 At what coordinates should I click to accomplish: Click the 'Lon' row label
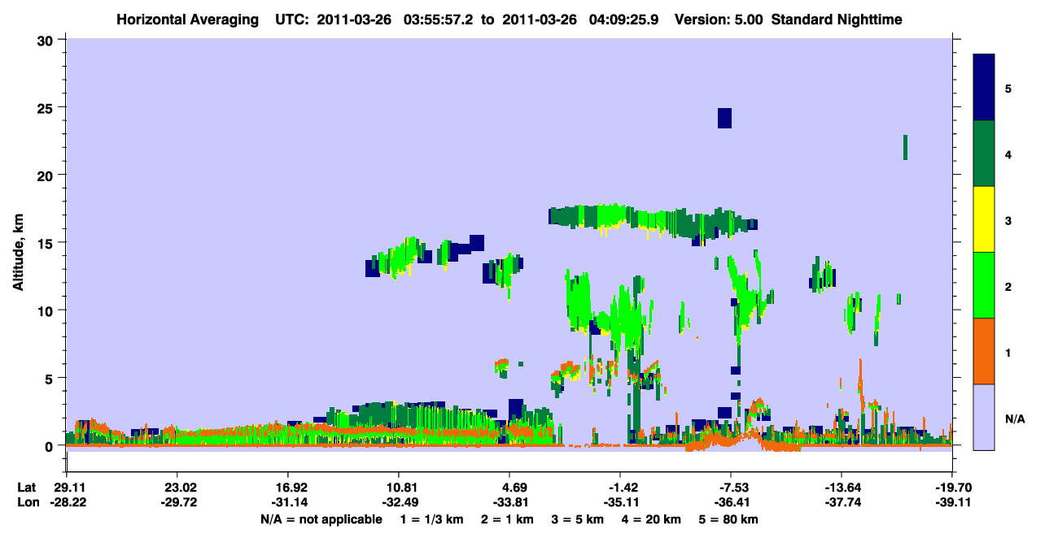[x=28, y=502]
